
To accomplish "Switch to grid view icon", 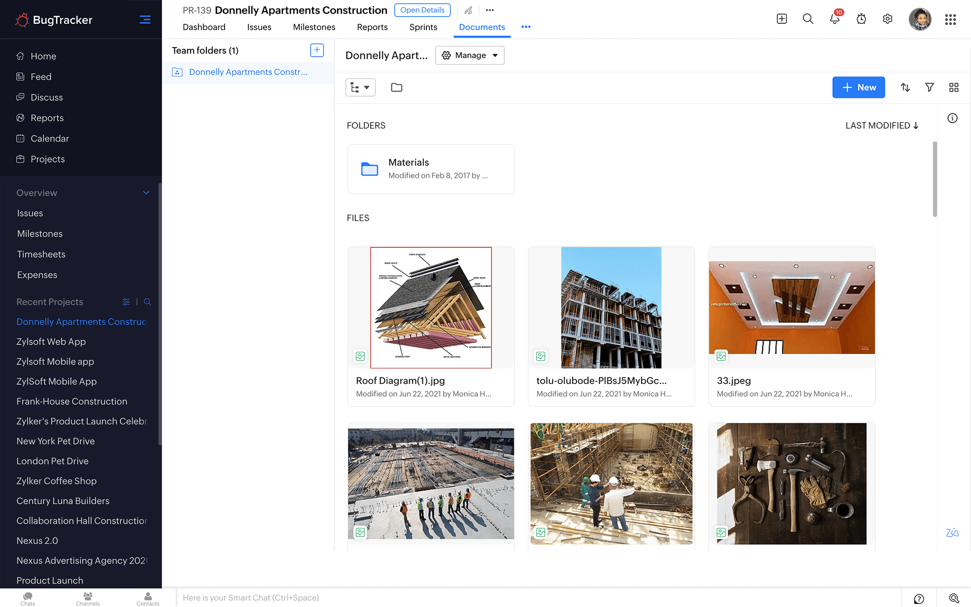I will click(954, 88).
